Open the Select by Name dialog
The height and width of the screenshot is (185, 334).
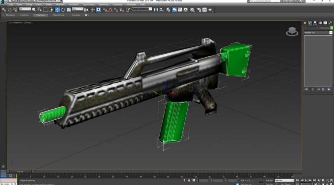click(x=40, y=10)
